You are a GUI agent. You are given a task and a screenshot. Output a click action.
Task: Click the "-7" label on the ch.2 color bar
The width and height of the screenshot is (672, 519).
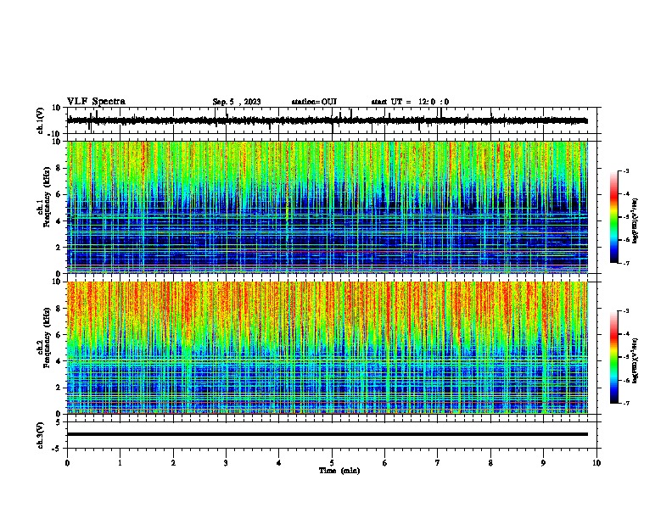(x=625, y=403)
